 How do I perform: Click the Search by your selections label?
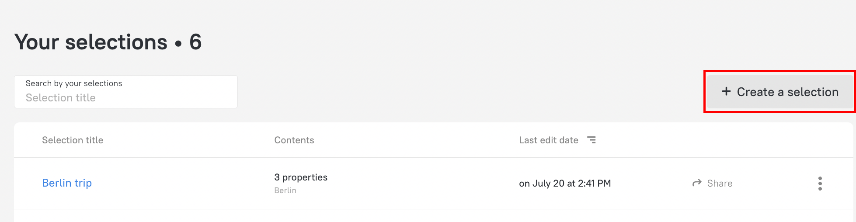click(74, 83)
